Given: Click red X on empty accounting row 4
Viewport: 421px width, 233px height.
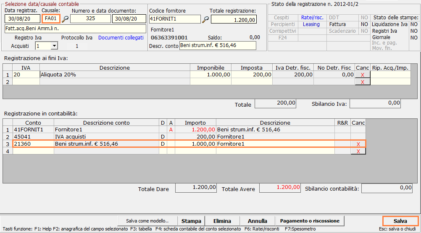Looking at the screenshot, I should click(x=358, y=151).
